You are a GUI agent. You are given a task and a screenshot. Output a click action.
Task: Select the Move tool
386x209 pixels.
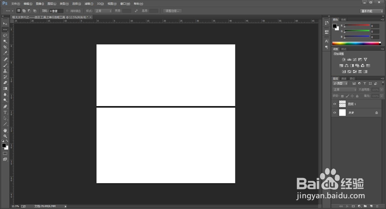5,24
